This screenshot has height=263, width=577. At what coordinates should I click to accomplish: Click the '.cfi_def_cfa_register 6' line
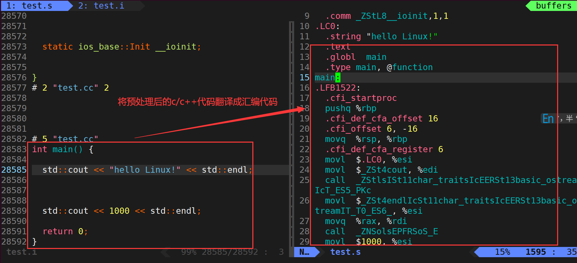pyautogui.click(x=384, y=149)
